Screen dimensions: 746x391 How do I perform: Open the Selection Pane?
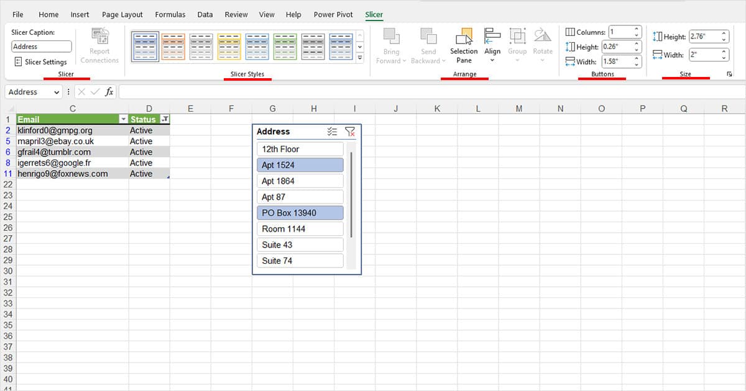463,45
